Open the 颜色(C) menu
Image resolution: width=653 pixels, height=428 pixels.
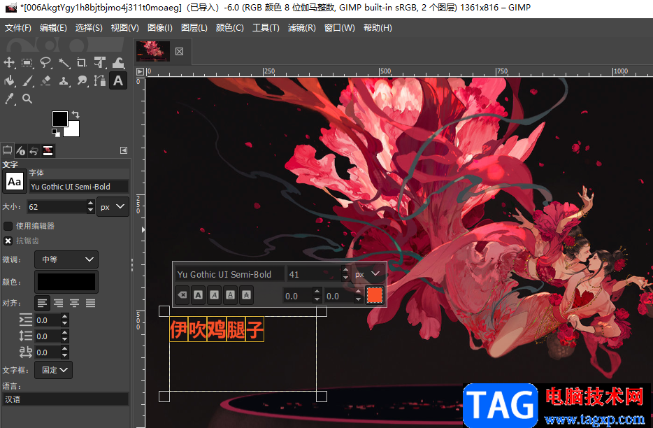(x=229, y=28)
